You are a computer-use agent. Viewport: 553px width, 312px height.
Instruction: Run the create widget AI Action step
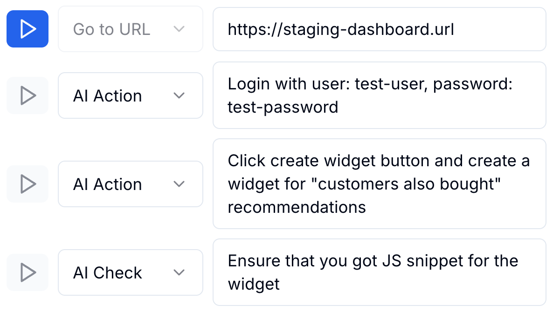(28, 184)
